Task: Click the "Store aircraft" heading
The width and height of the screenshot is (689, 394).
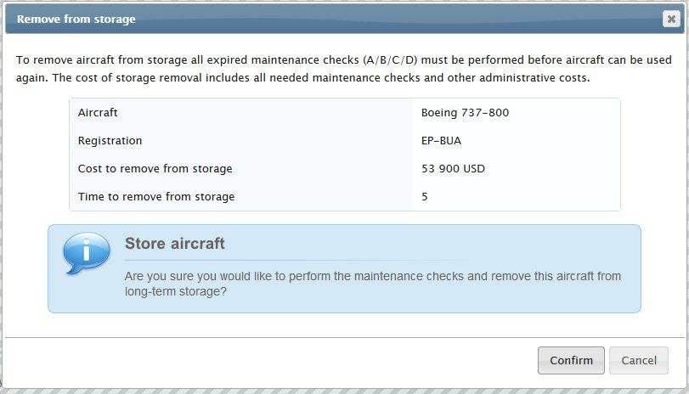Action: point(175,244)
